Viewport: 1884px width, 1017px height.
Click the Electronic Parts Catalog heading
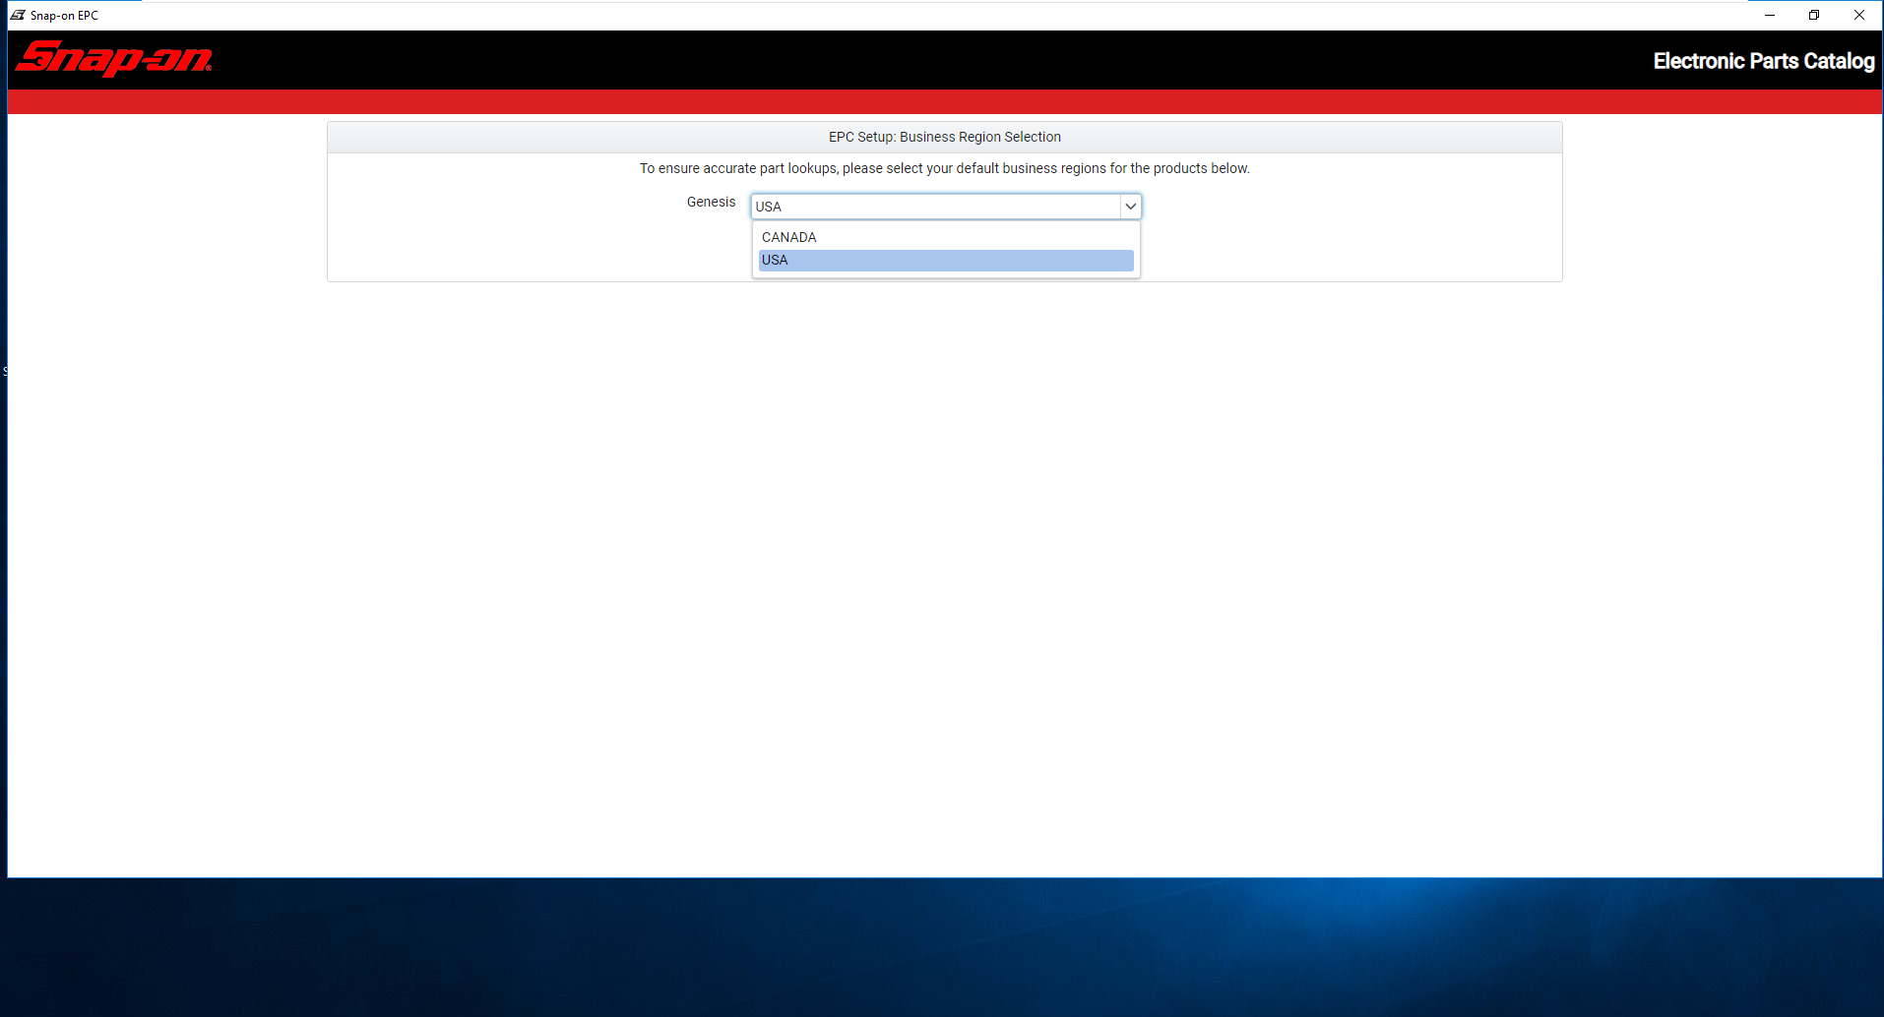point(1764,61)
